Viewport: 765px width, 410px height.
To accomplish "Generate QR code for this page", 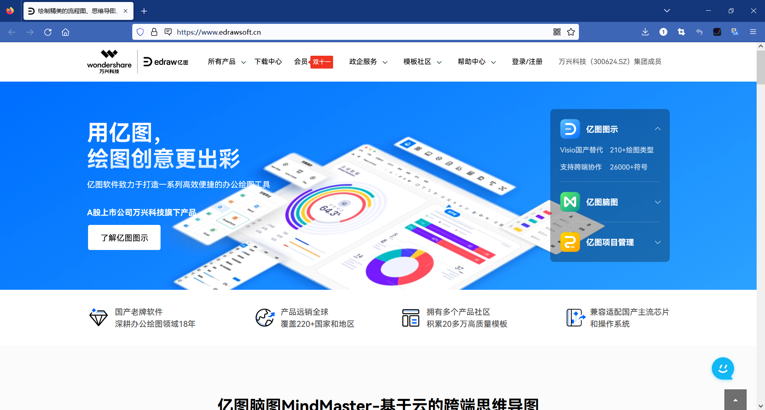I will [557, 32].
